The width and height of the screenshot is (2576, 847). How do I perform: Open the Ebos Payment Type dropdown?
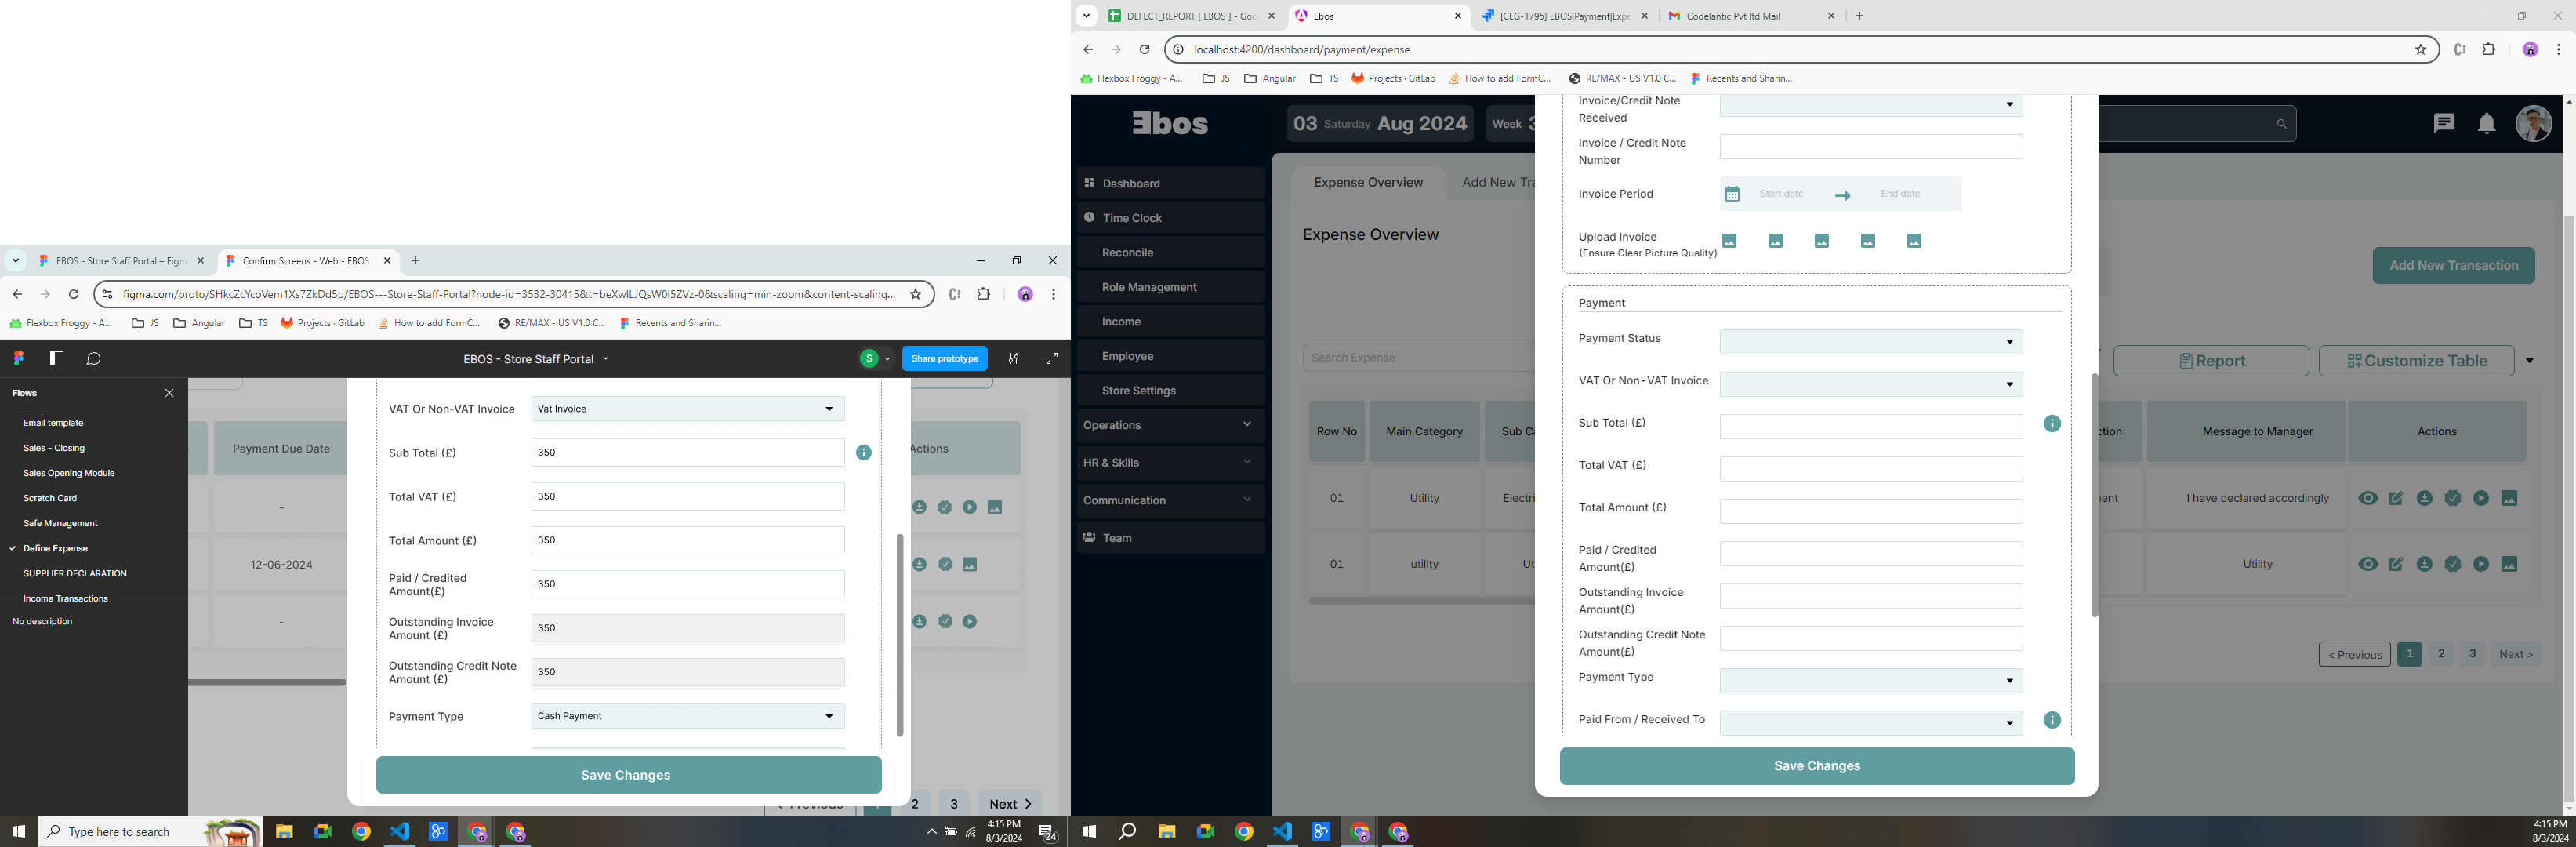coord(1871,681)
